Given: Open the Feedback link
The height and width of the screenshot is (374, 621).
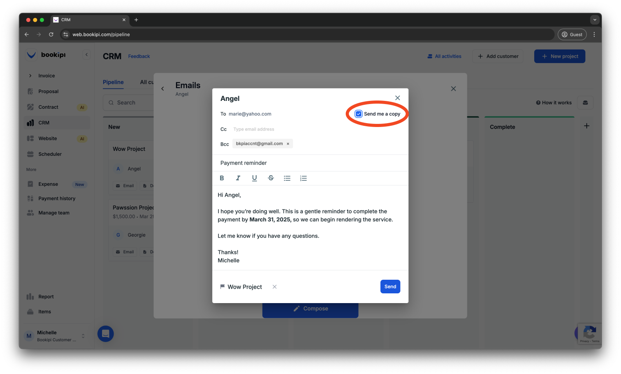Looking at the screenshot, I should point(139,56).
